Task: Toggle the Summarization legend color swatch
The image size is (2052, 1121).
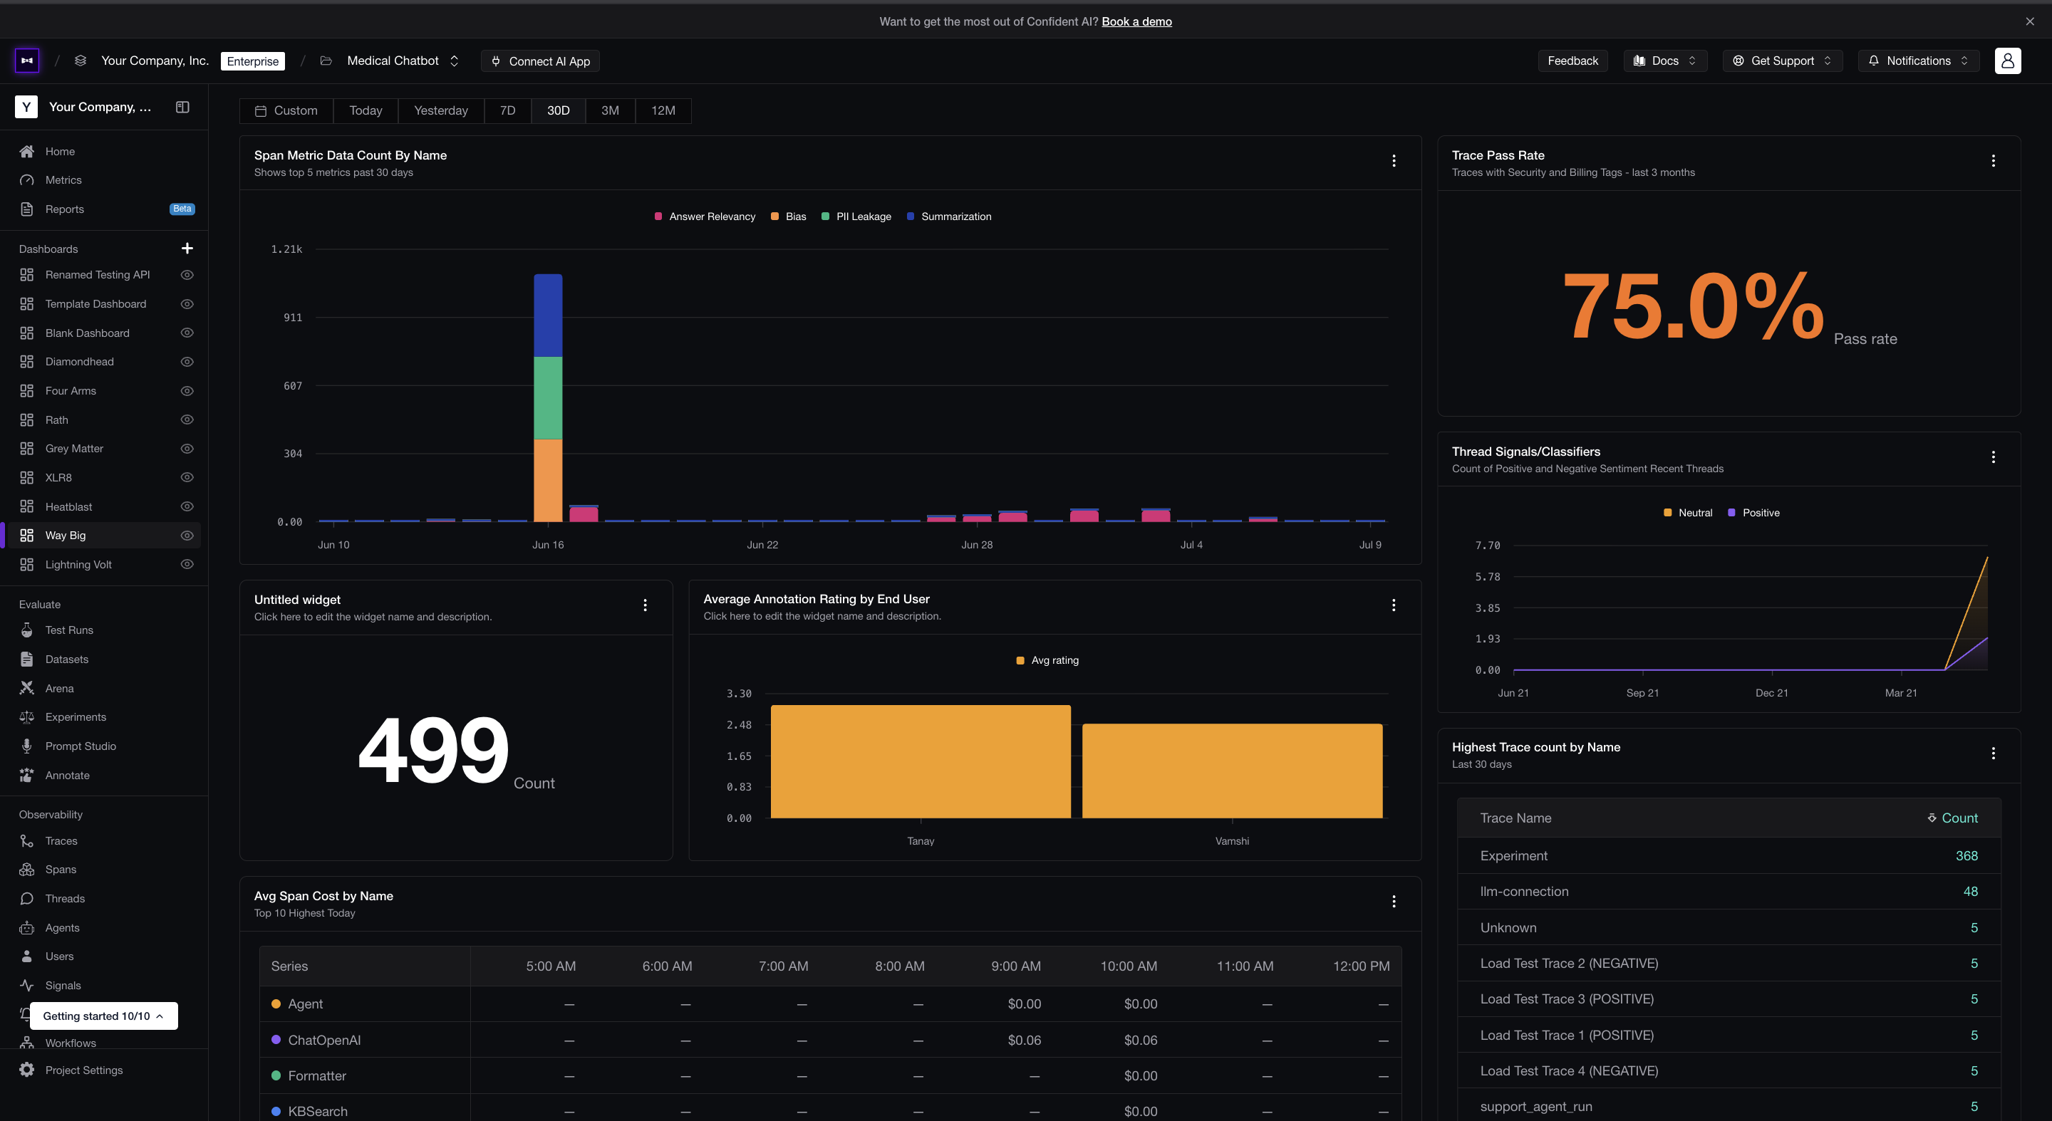Action: click(911, 217)
